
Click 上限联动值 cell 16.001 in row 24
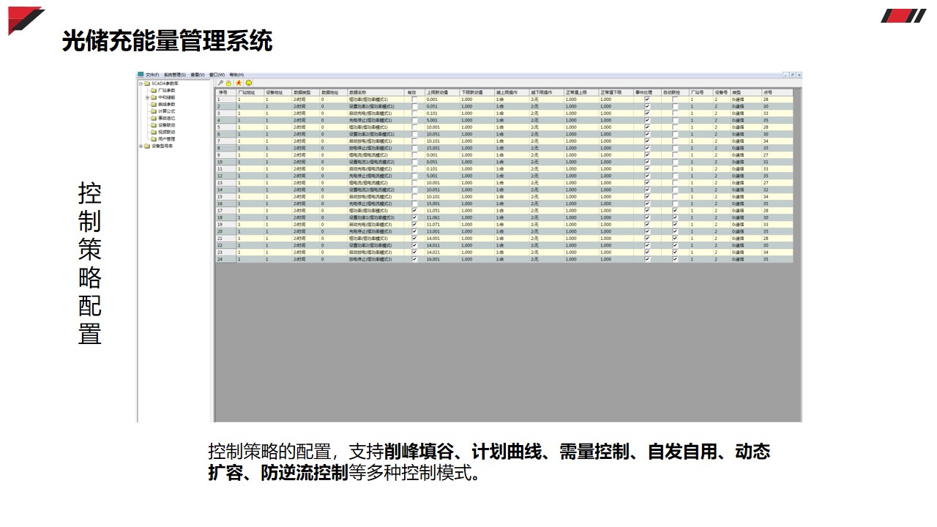(442, 259)
